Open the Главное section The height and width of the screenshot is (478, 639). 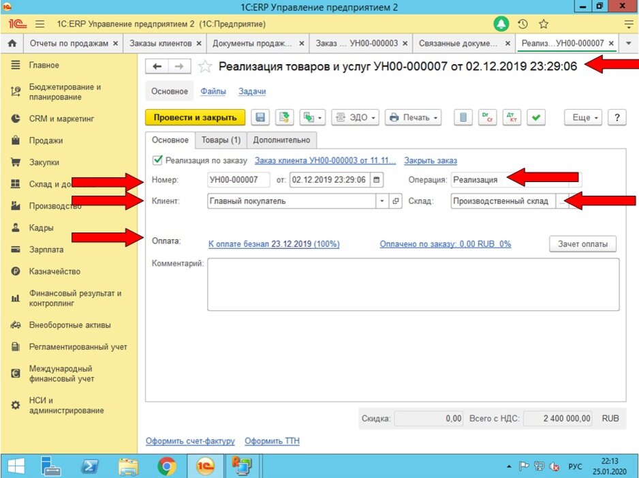[x=44, y=65]
